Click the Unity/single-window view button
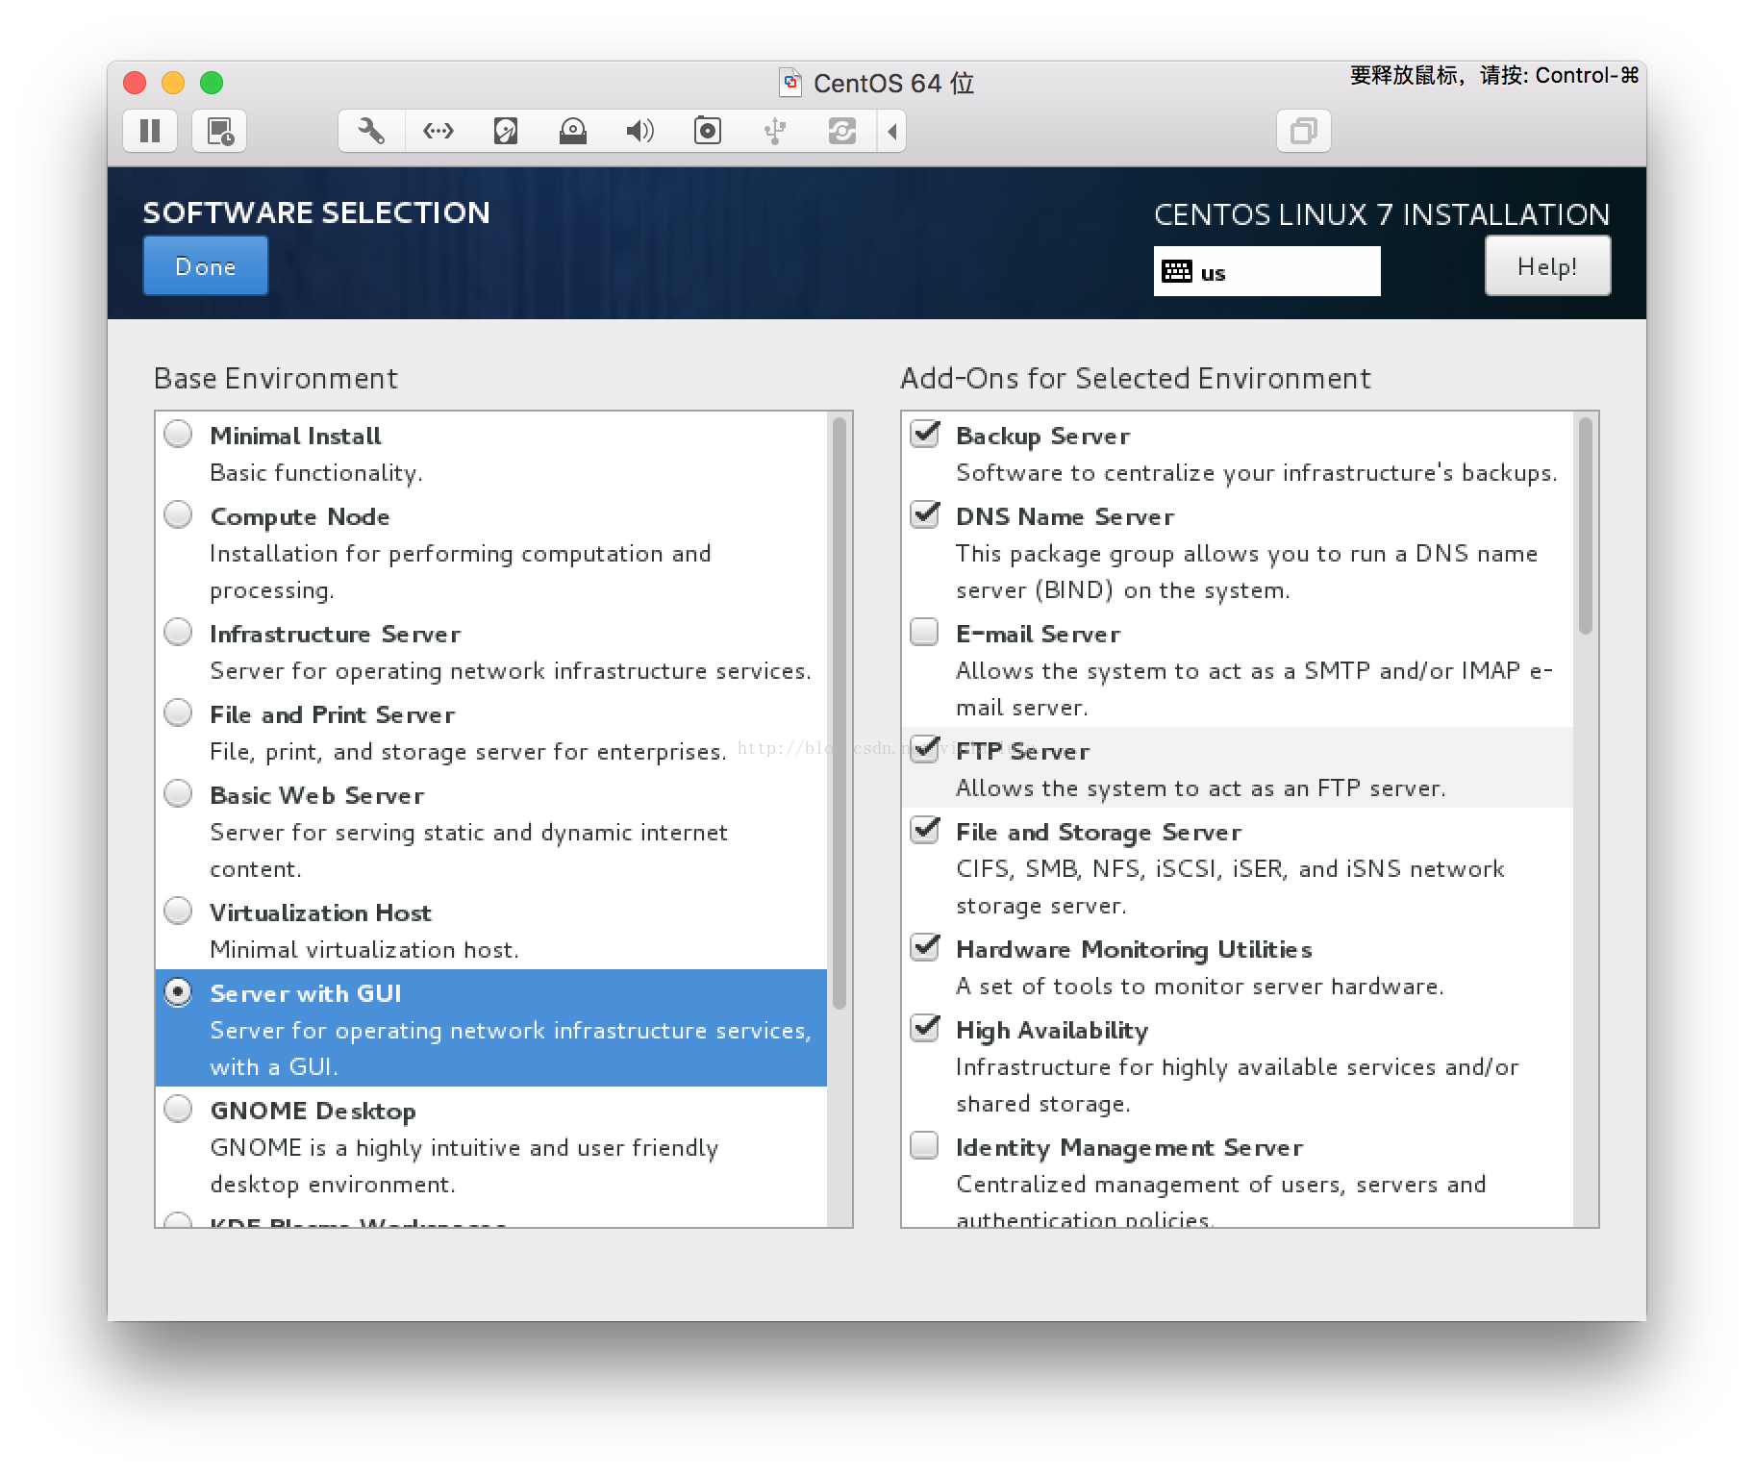The width and height of the screenshot is (1754, 1475). pyautogui.click(x=1304, y=131)
